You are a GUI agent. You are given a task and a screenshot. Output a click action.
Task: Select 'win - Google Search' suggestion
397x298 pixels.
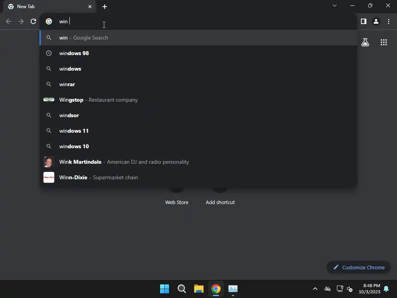point(198,38)
